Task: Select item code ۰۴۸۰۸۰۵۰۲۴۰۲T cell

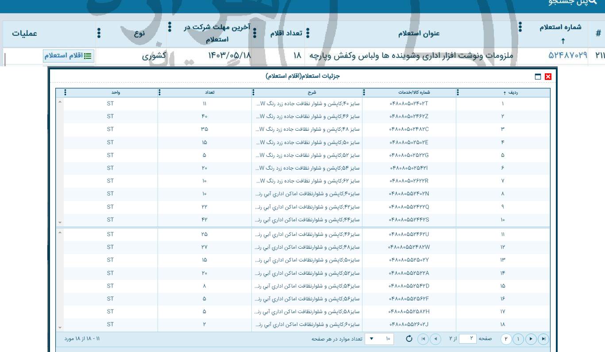Action: (409, 104)
